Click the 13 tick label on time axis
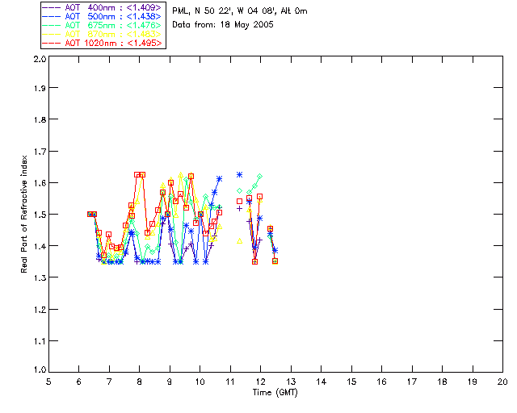 (x=291, y=382)
